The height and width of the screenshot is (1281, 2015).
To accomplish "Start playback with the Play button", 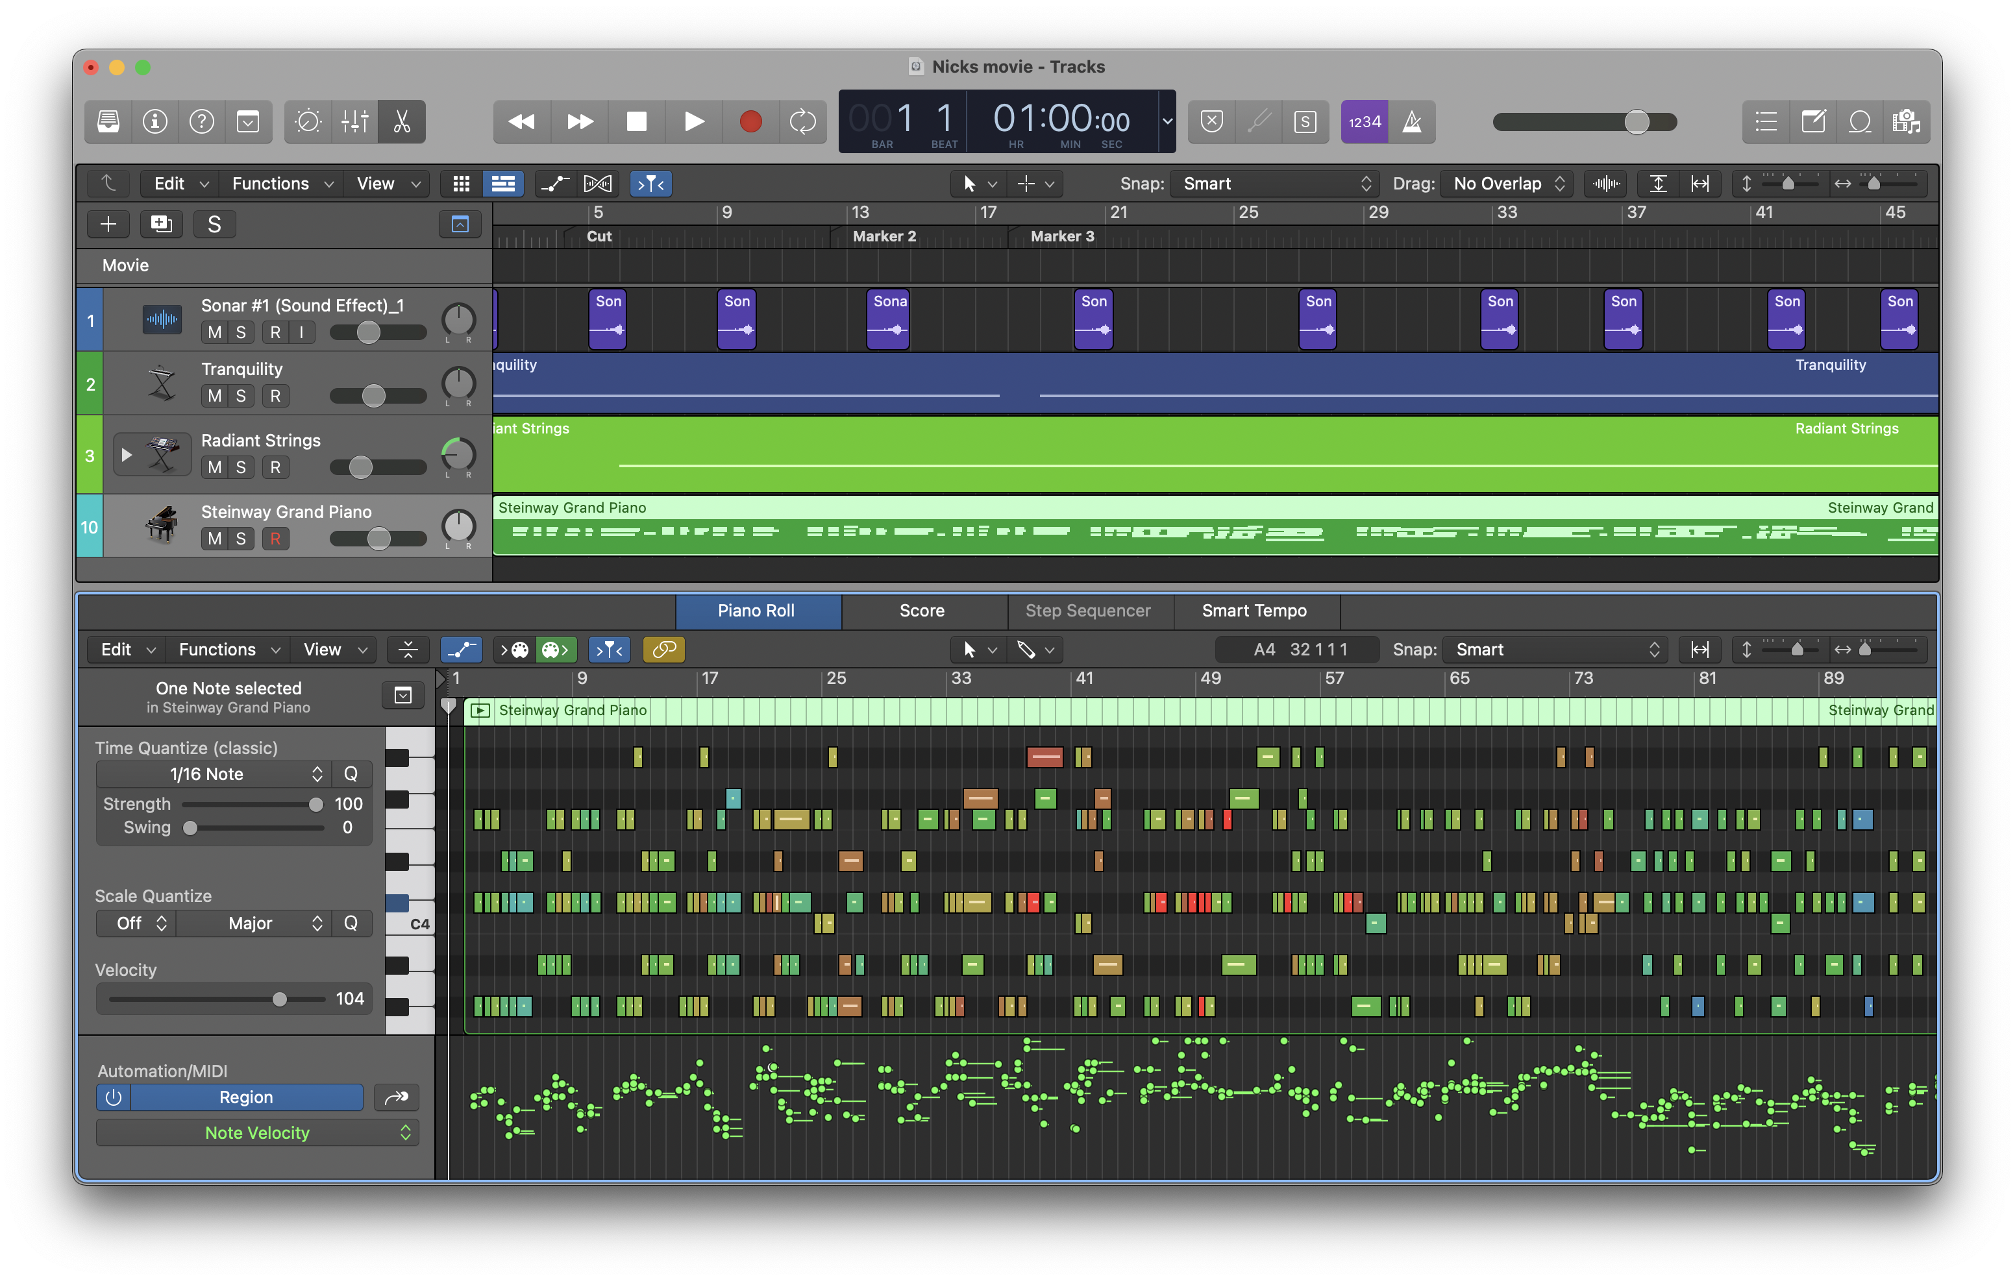I will (694, 122).
